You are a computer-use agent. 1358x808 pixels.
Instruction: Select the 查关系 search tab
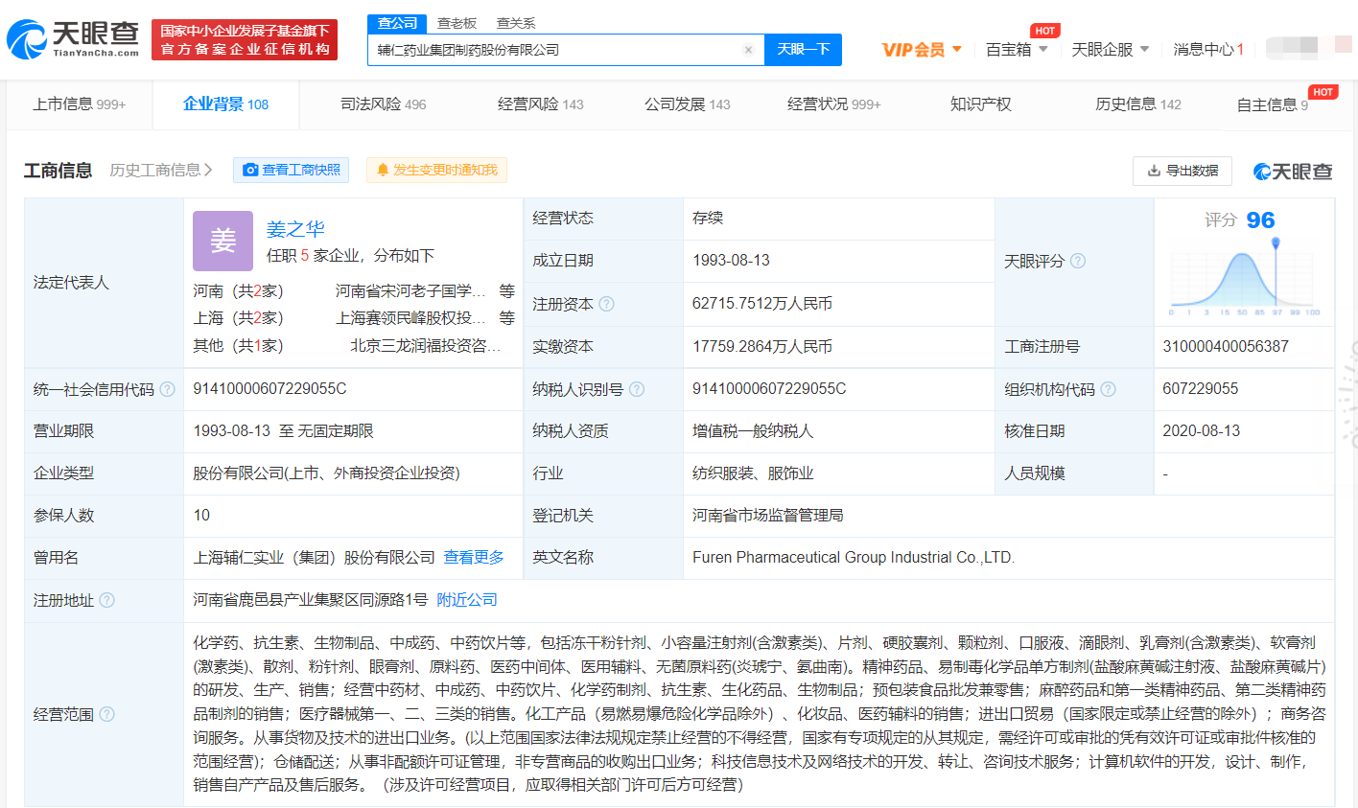click(x=516, y=23)
